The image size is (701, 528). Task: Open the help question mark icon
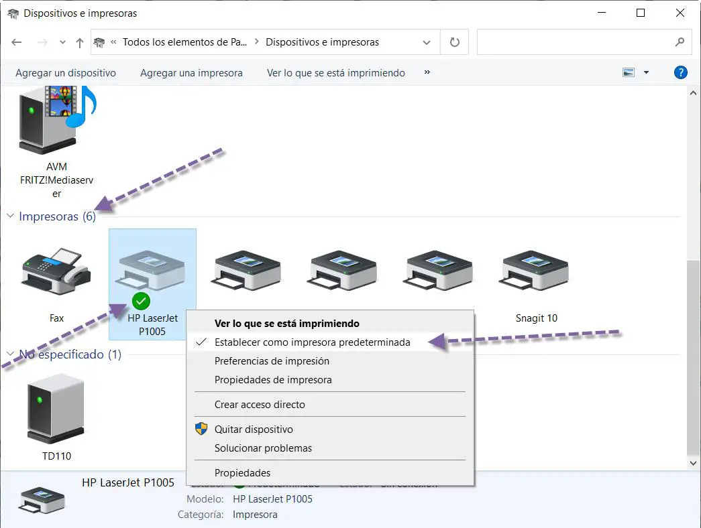[680, 73]
